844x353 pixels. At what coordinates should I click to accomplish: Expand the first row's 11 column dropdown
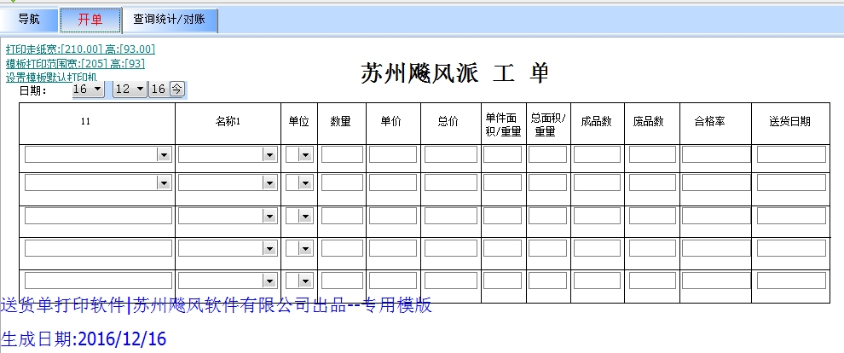pos(165,155)
